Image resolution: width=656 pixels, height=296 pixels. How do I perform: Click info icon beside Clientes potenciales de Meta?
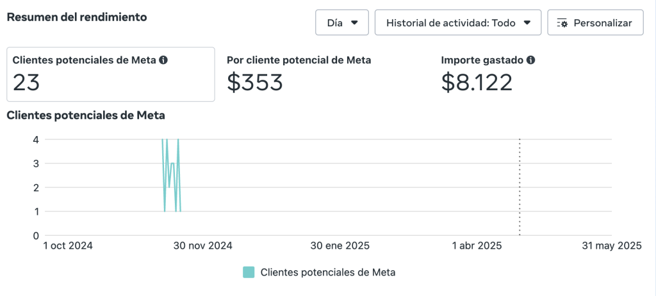click(x=163, y=60)
